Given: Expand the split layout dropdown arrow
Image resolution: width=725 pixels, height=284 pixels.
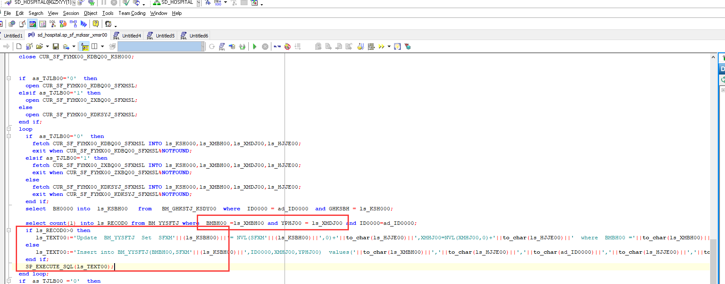Looking at the screenshot, I should pos(102,46).
